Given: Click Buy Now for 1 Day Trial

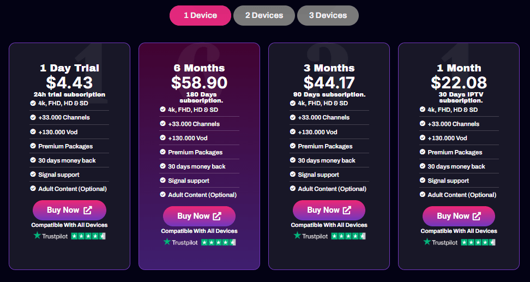Looking at the screenshot, I should click(69, 210).
